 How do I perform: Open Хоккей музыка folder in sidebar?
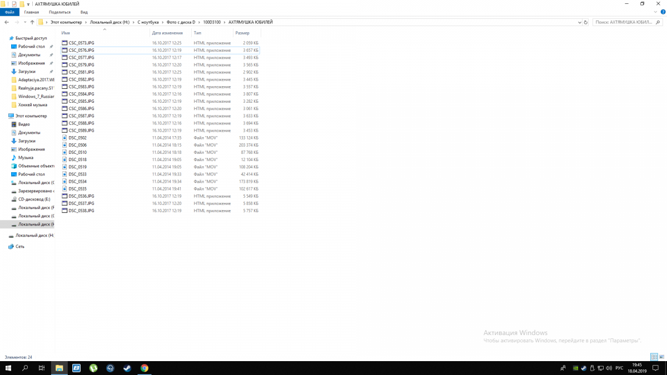click(x=33, y=104)
